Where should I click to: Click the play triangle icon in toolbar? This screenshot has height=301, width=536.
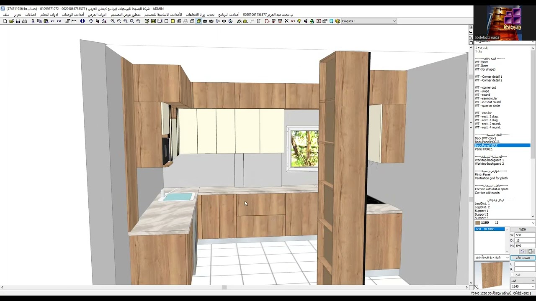[x=218, y=21]
